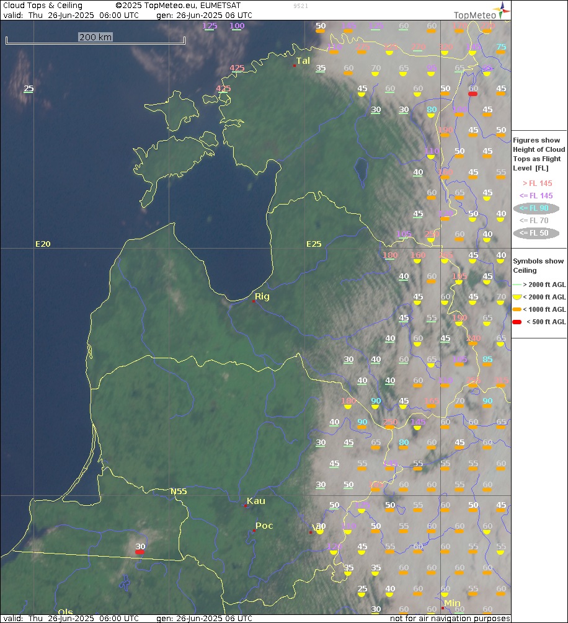
Task: Click the red city dot beside Min
Action: click(442, 608)
